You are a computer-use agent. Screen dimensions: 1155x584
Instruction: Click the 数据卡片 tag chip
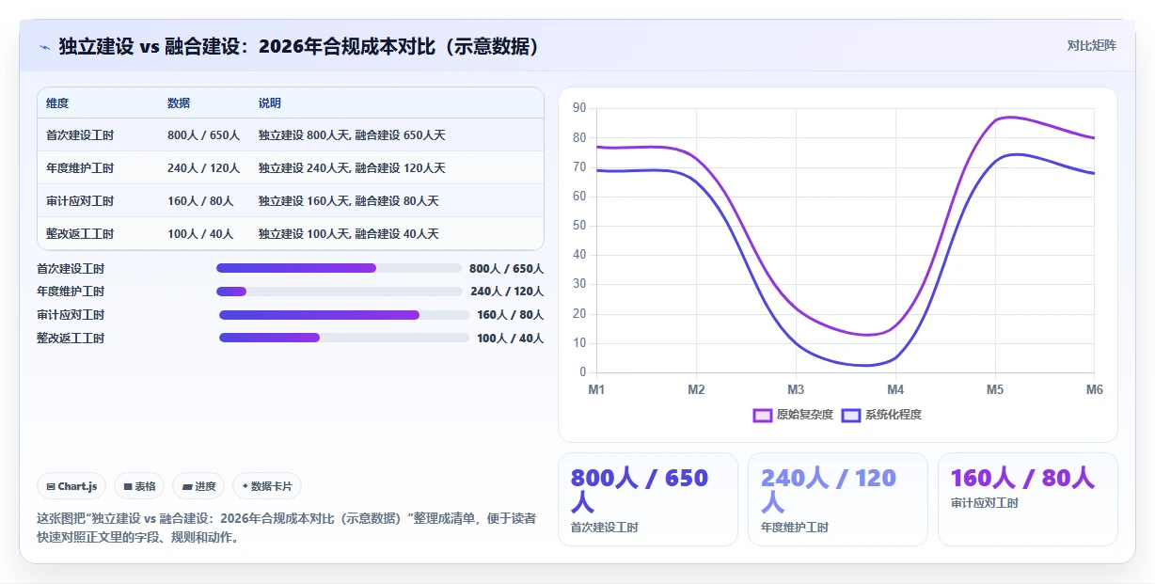pyautogui.click(x=267, y=486)
